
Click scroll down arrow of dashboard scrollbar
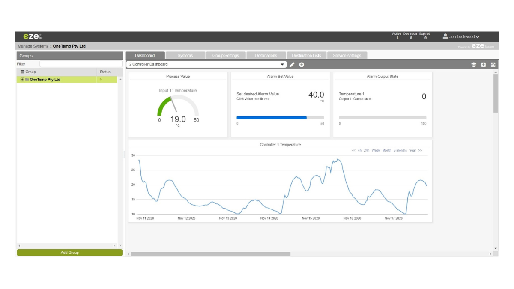[x=496, y=248]
